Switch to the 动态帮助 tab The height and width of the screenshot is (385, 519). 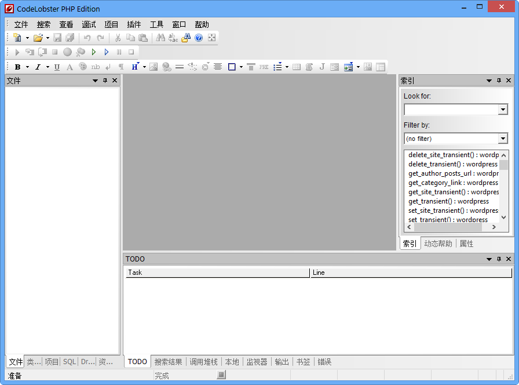[x=438, y=244]
